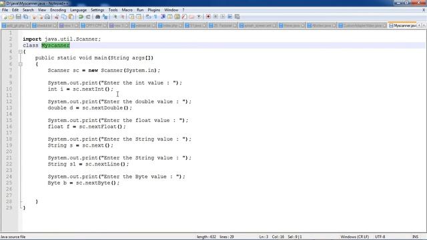This screenshot has height=240, width=427.
Task: Copy selection using the Copy toolbar icon
Action: click(64, 17)
